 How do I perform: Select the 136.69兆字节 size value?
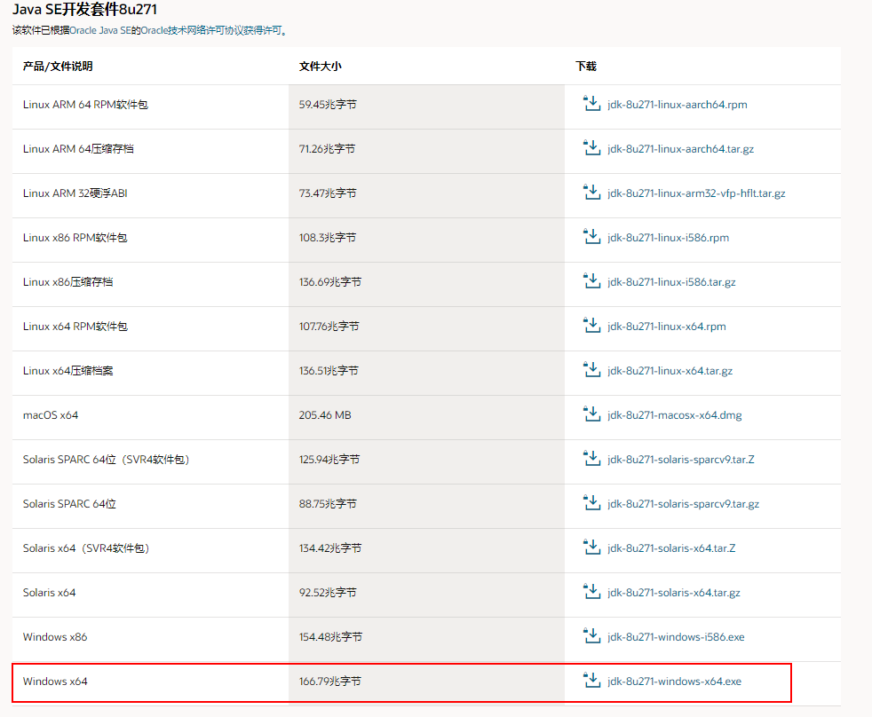pyautogui.click(x=330, y=282)
